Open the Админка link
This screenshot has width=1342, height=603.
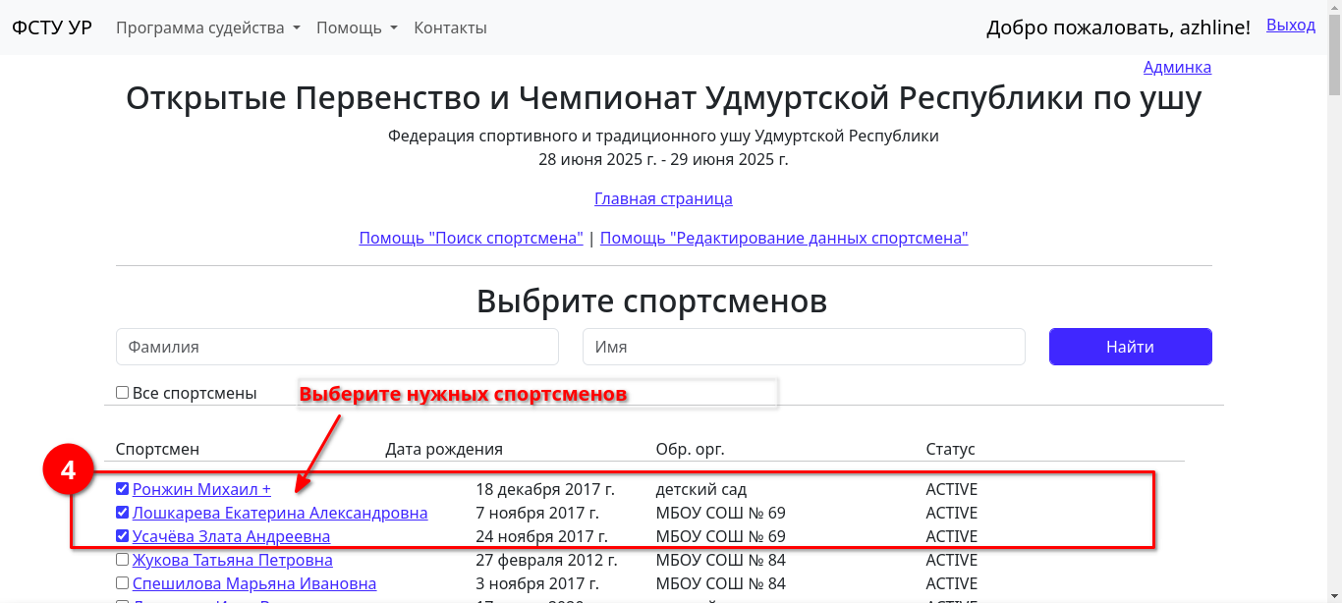(1176, 67)
